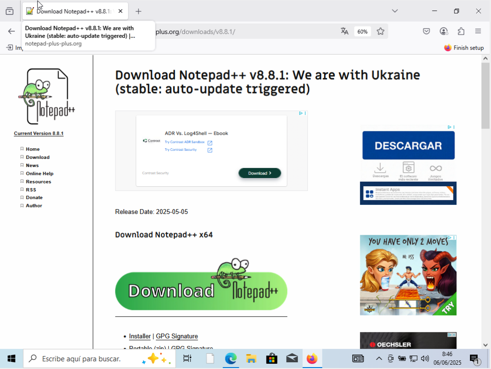Click the AdChoices icon on the Contrast ad

[301, 113]
